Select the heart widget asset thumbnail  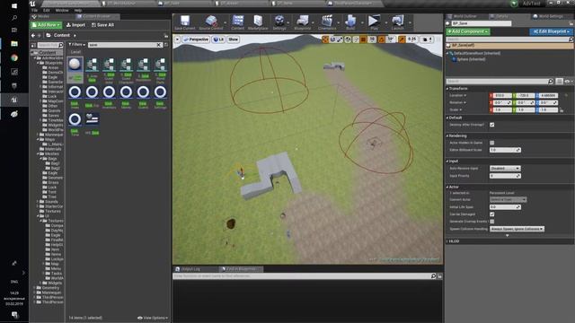(x=92, y=118)
